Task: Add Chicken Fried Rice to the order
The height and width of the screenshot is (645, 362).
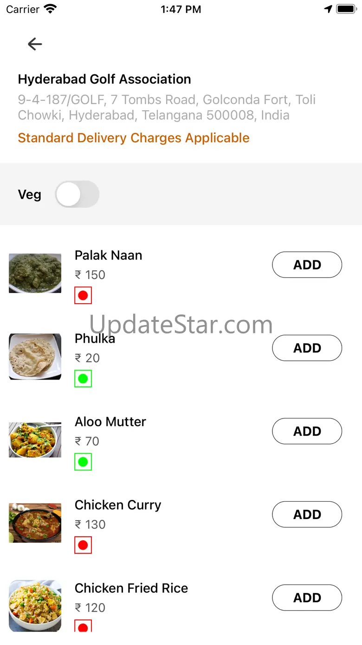Action: coord(307,598)
